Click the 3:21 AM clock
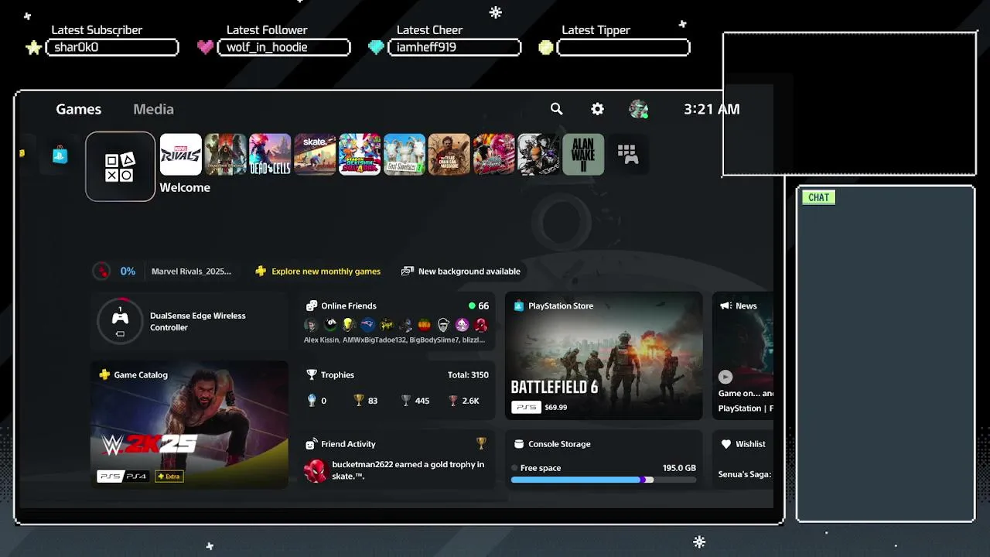This screenshot has height=557, width=990. (712, 109)
